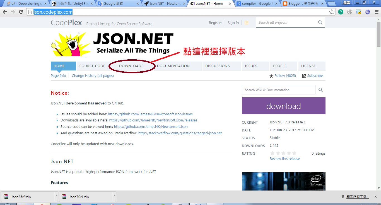Rate with the fifth rating star
The width and height of the screenshot is (381, 205).
pyautogui.click(x=294, y=153)
